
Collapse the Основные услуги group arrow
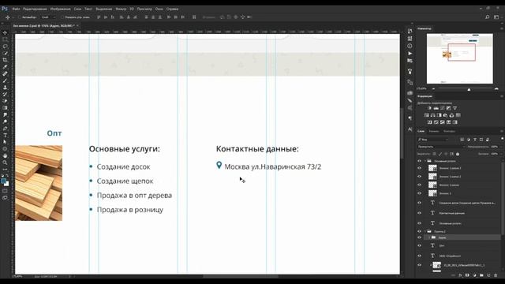[425, 161]
